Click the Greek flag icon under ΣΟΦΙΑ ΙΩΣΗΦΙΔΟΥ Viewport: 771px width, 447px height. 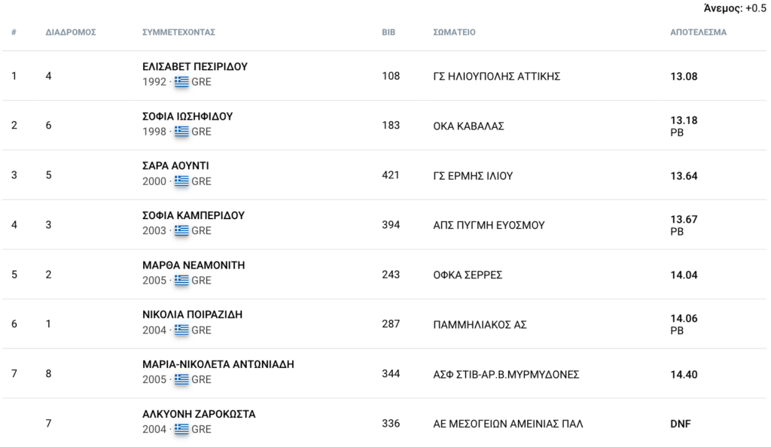tap(181, 131)
